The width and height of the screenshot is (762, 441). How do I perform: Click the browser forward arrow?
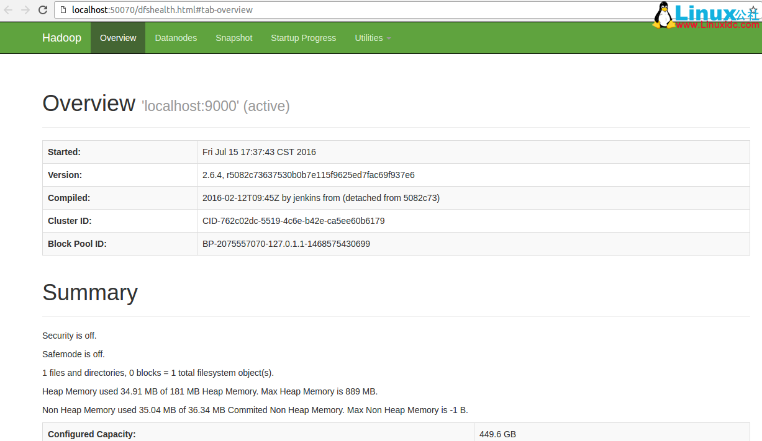coord(25,10)
